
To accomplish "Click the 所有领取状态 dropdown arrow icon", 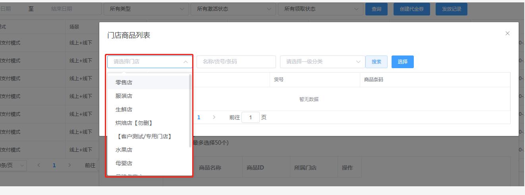I will coord(357,9).
